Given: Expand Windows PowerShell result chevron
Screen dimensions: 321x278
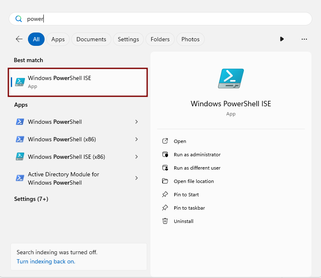Looking at the screenshot, I should [x=137, y=122].
